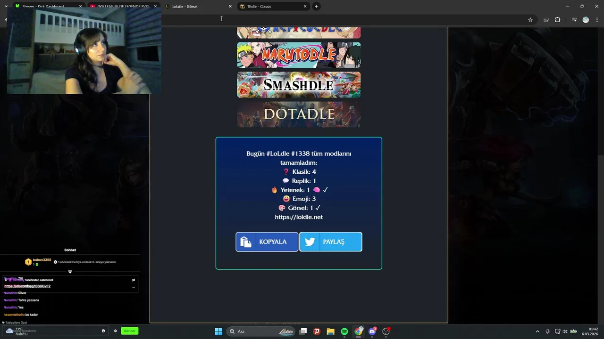Open the Smashdle game banner
This screenshot has height=339, width=604.
point(299,85)
